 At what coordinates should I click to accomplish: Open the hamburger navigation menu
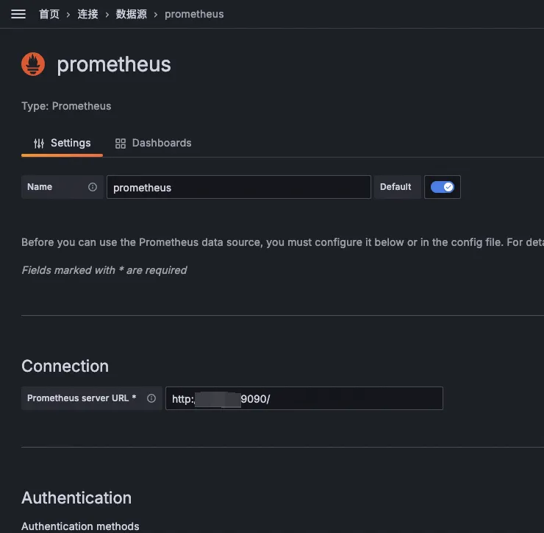pyautogui.click(x=18, y=14)
